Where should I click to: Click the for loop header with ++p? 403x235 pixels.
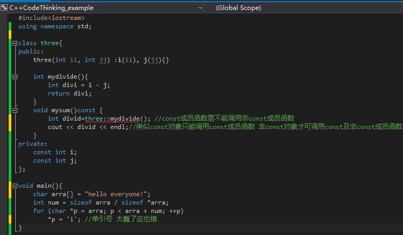[108, 211]
